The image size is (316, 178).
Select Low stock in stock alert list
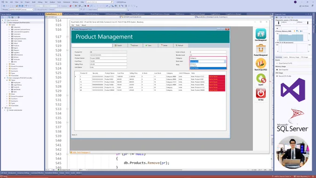tap(208, 66)
